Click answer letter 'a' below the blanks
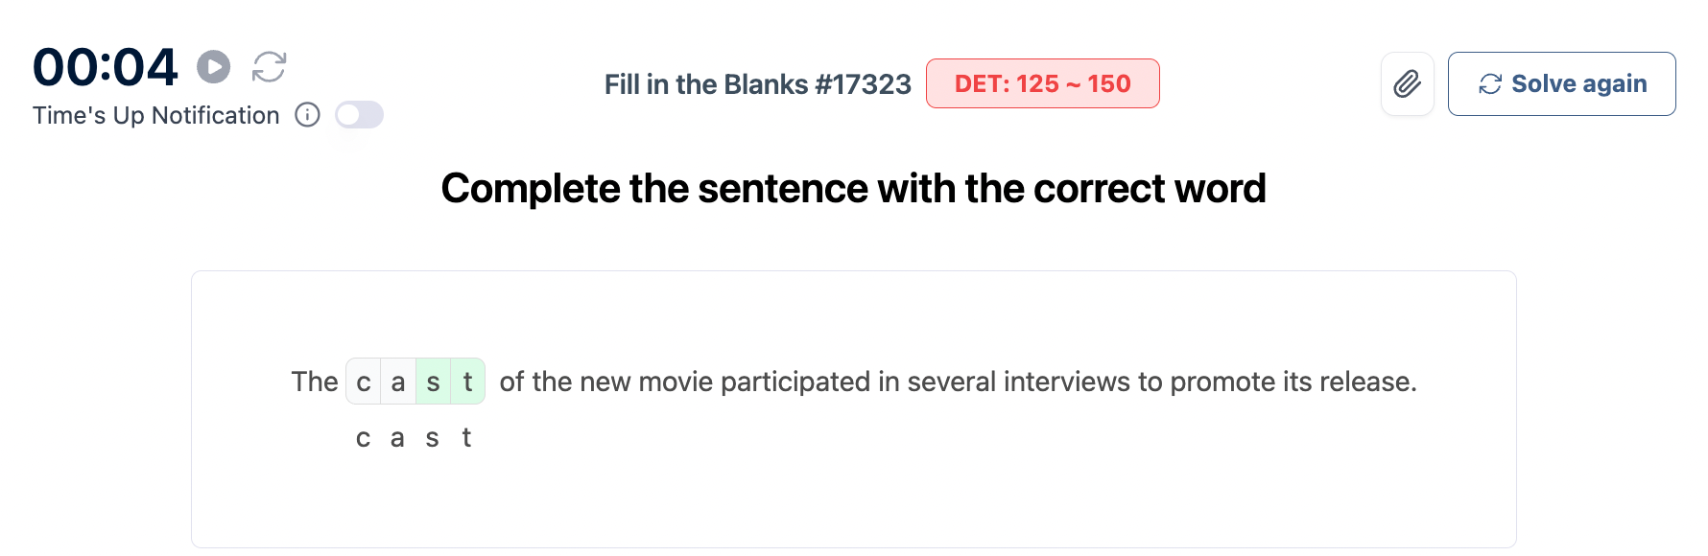This screenshot has height=556, width=1708. 397,438
